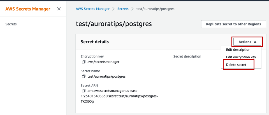
Task: Copy the secret name value
Action: coord(84,76)
